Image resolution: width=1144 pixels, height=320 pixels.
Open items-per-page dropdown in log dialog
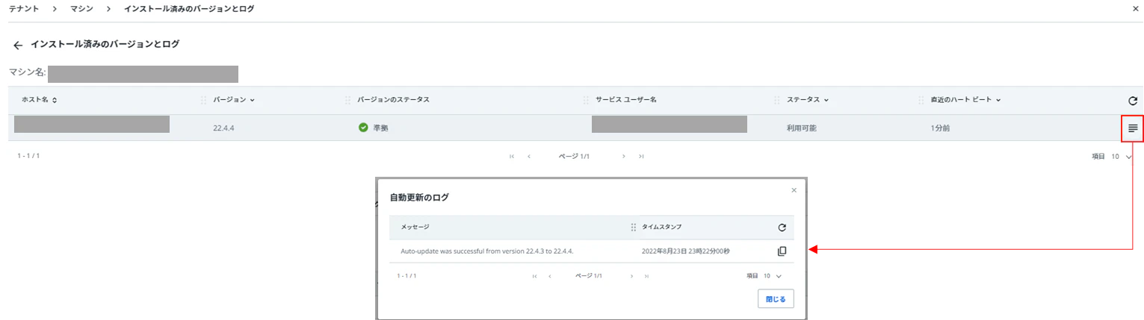tap(773, 276)
